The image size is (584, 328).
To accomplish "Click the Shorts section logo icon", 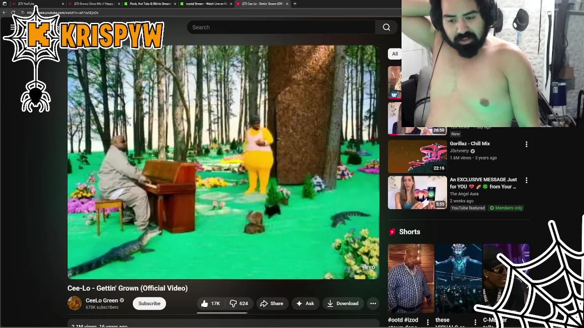I will (392, 232).
